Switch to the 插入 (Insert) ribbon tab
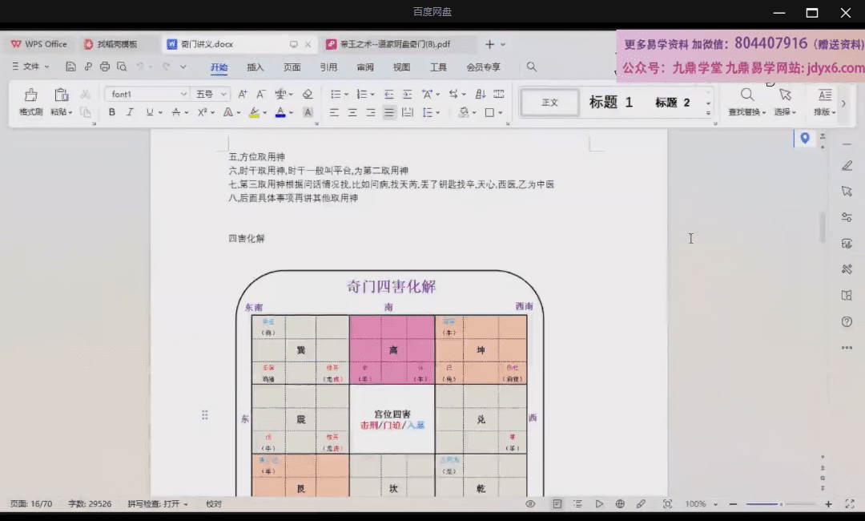865x521 pixels. point(255,67)
